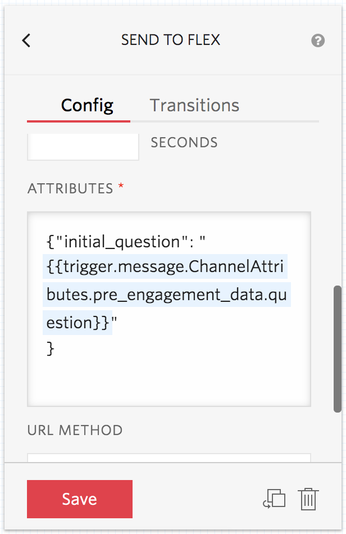Click the copy widget icon near Save
The image size is (346, 534).
tap(275, 499)
